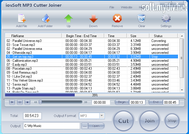The width and height of the screenshot is (189, 134).
Task: Click the Time column header
Action: click(115, 36)
